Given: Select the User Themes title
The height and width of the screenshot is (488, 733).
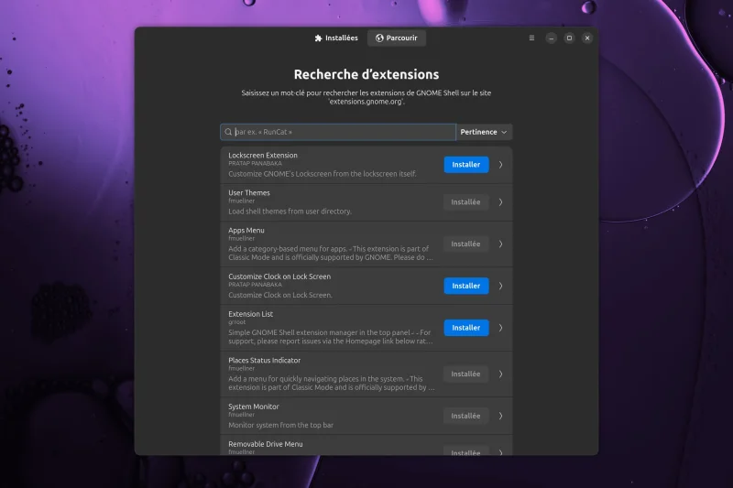Looking at the screenshot, I should tap(249, 192).
